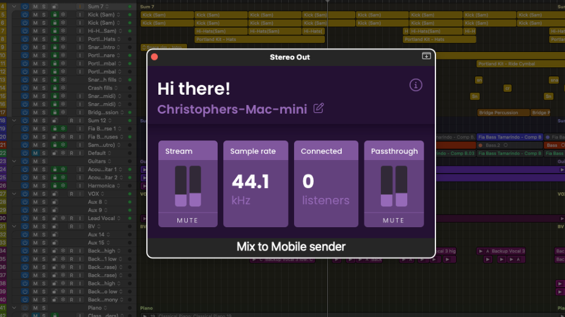
Task: Click the lock on the Sum 12 track
Action: pyautogui.click(x=54, y=120)
